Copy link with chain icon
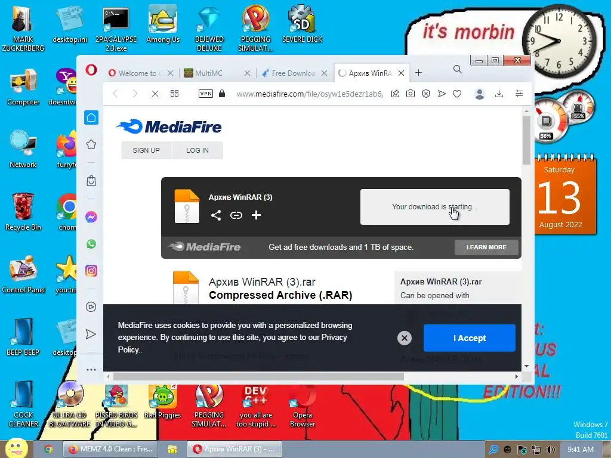 coord(236,215)
